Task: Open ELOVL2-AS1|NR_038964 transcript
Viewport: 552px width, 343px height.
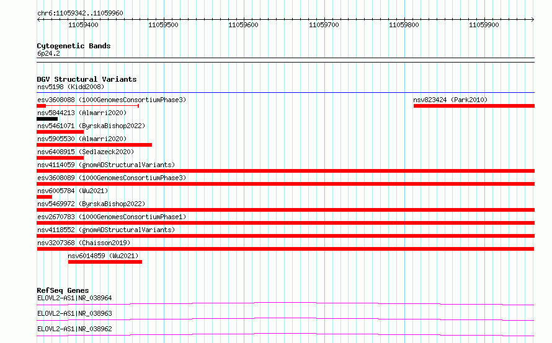Action: pos(74,298)
